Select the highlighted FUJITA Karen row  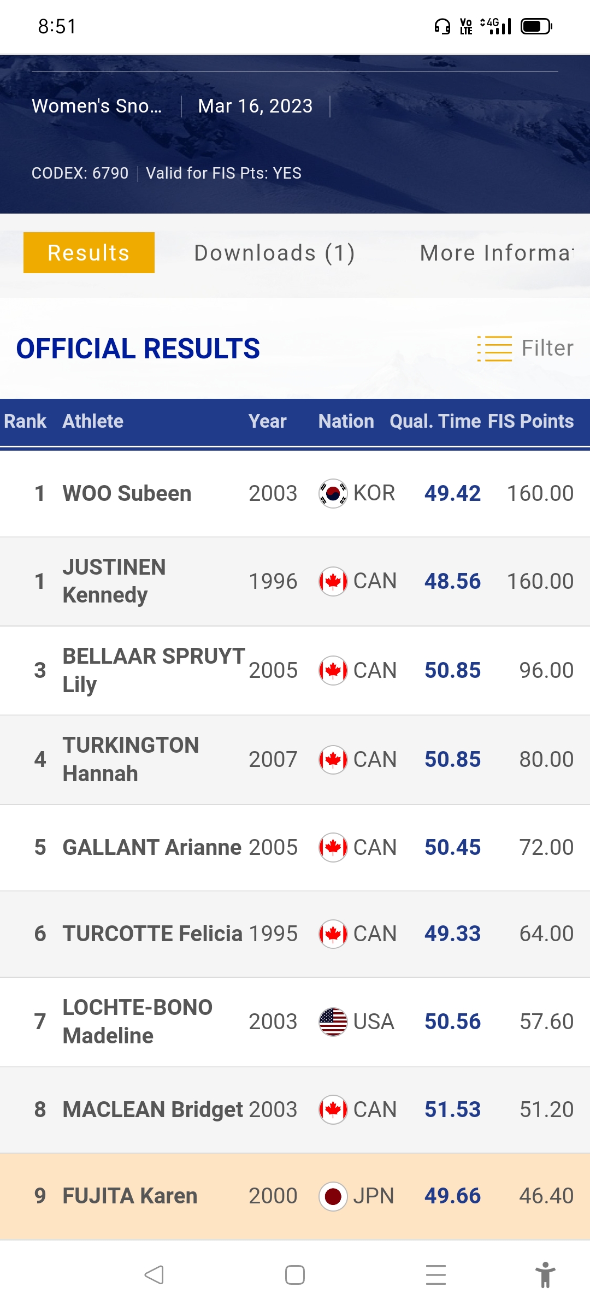(x=295, y=1196)
